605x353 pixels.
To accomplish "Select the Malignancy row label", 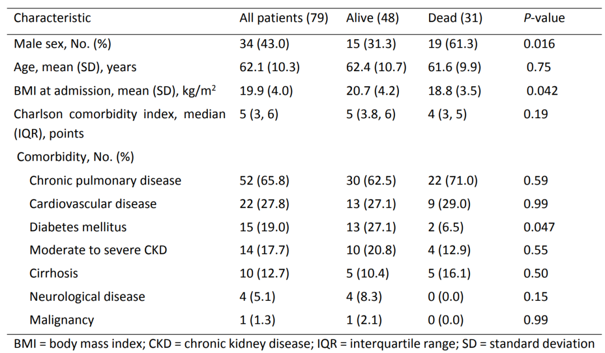I will pos(62,321).
